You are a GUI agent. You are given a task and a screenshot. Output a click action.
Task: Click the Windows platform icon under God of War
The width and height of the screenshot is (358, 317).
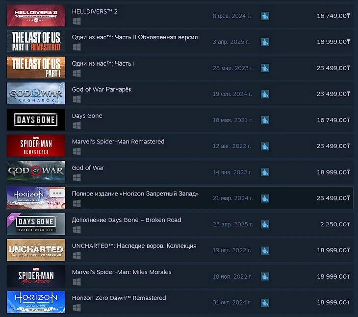click(77, 177)
